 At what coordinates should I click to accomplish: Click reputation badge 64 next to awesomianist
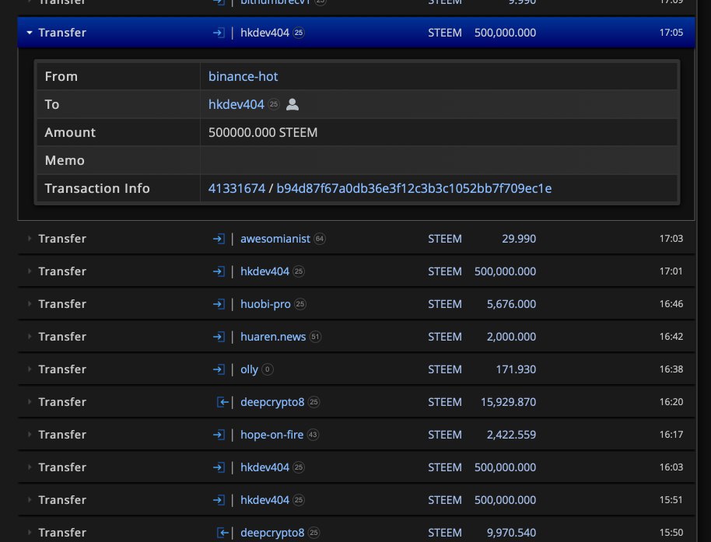point(320,239)
